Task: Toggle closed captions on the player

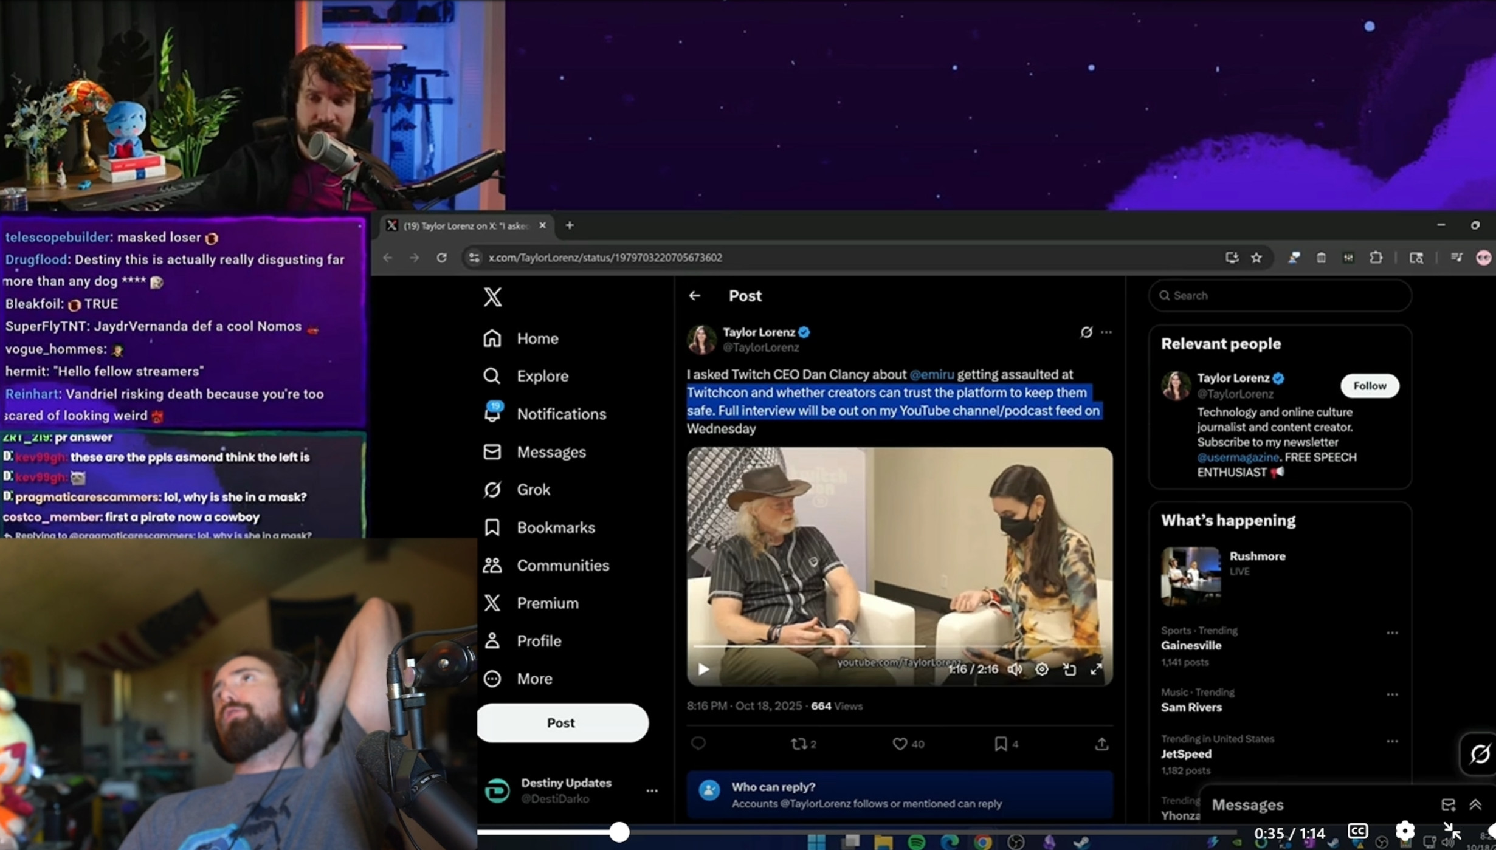Action: point(1357,831)
